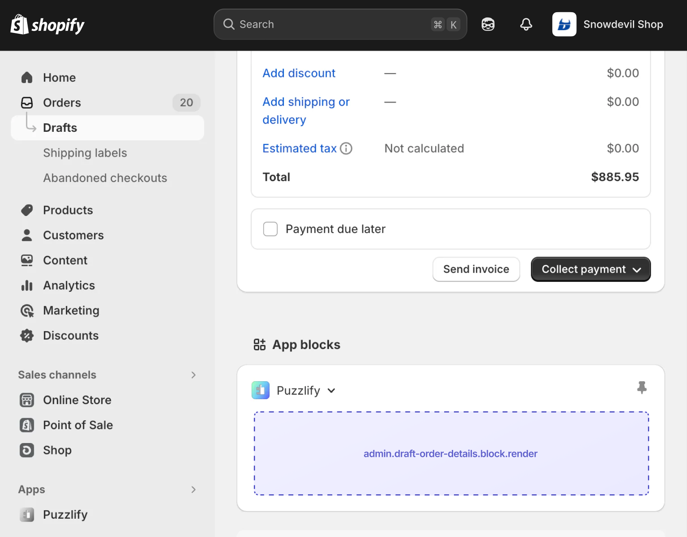This screenshot has height=537, width=687.
Task: Click the Send invoice button
Action: pos(476,269)
